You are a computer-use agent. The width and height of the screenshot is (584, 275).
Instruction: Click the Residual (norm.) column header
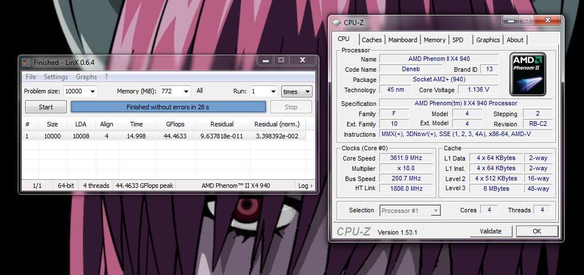tap(277, 124)
